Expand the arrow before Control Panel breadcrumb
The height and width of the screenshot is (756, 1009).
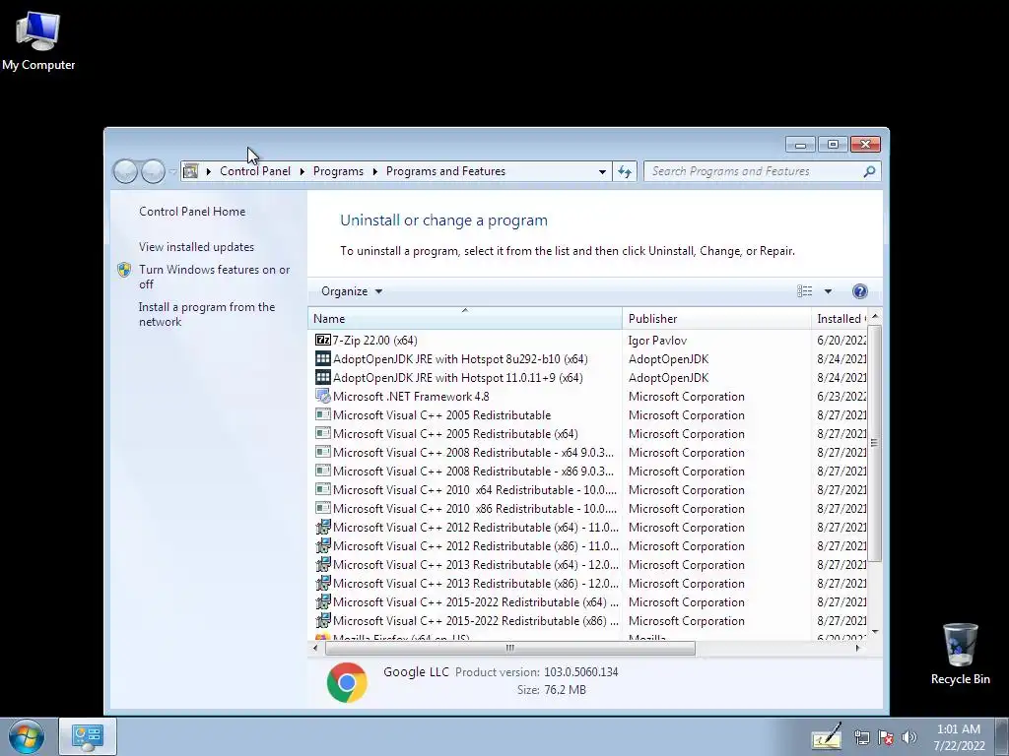click(x=209, y=171)
